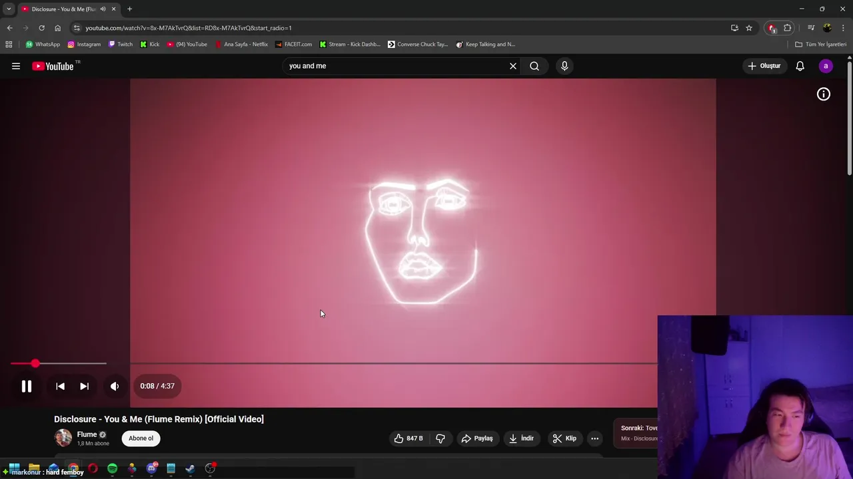
Task: Open the purple account avatar menu
Action: (826, 66)
